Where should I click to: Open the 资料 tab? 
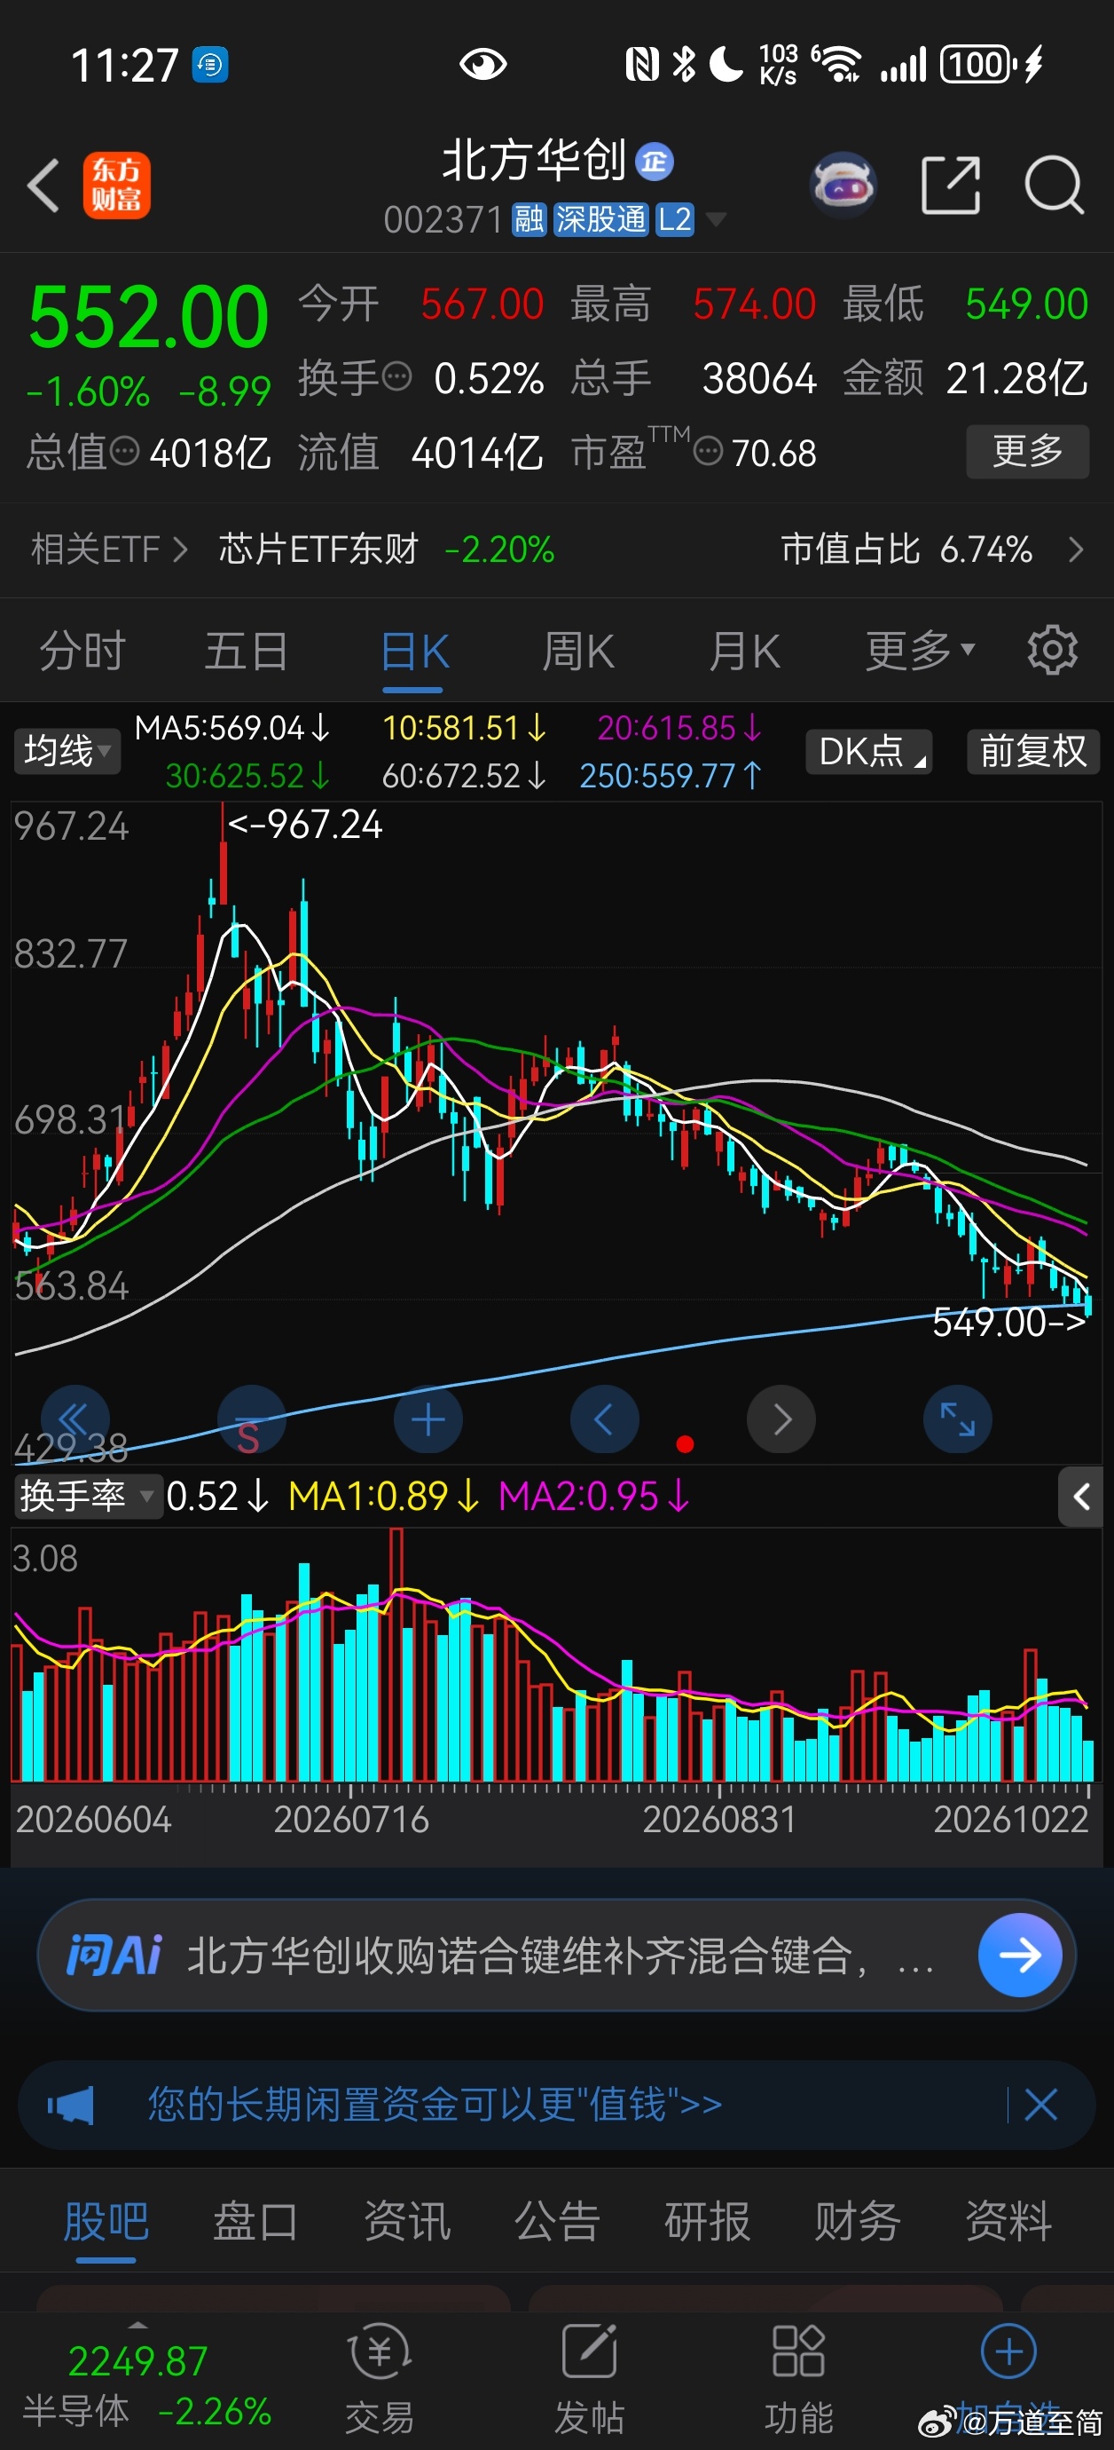tap(1008, 2222)
